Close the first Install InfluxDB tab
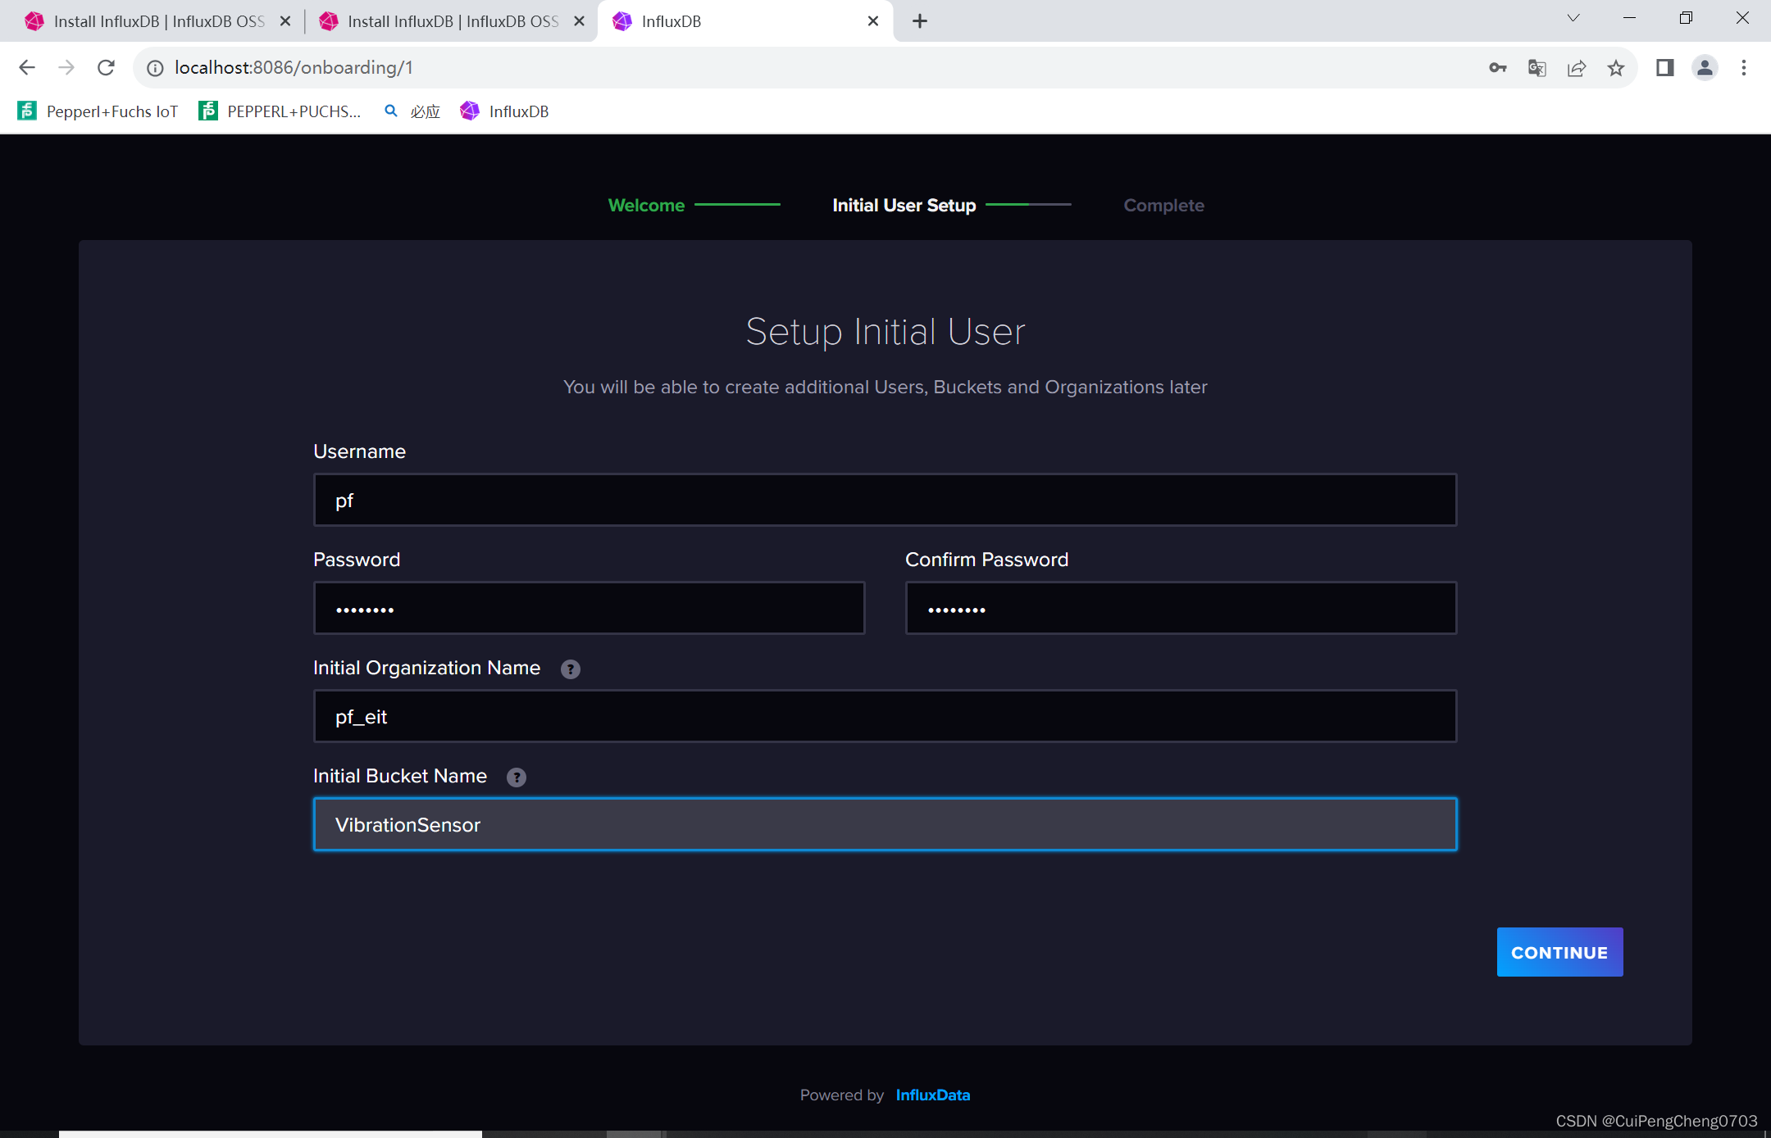 click(285, 21)
